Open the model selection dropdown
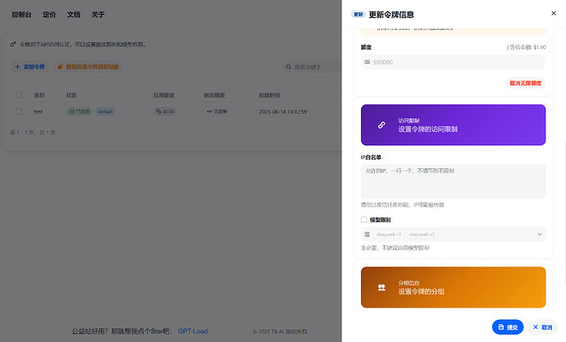The width and height of the screenshot is (566, 342). coord(453,235)
